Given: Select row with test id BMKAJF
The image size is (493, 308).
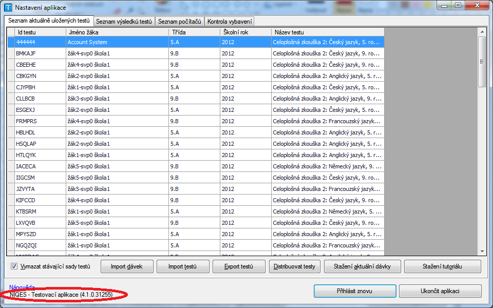Looking at the screenshot, I should [196, 53].
